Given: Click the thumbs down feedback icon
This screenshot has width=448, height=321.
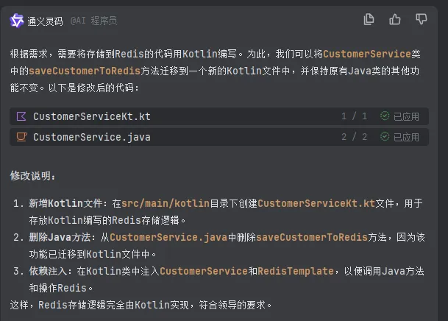Looking at the screenshot, I should 421,20.
